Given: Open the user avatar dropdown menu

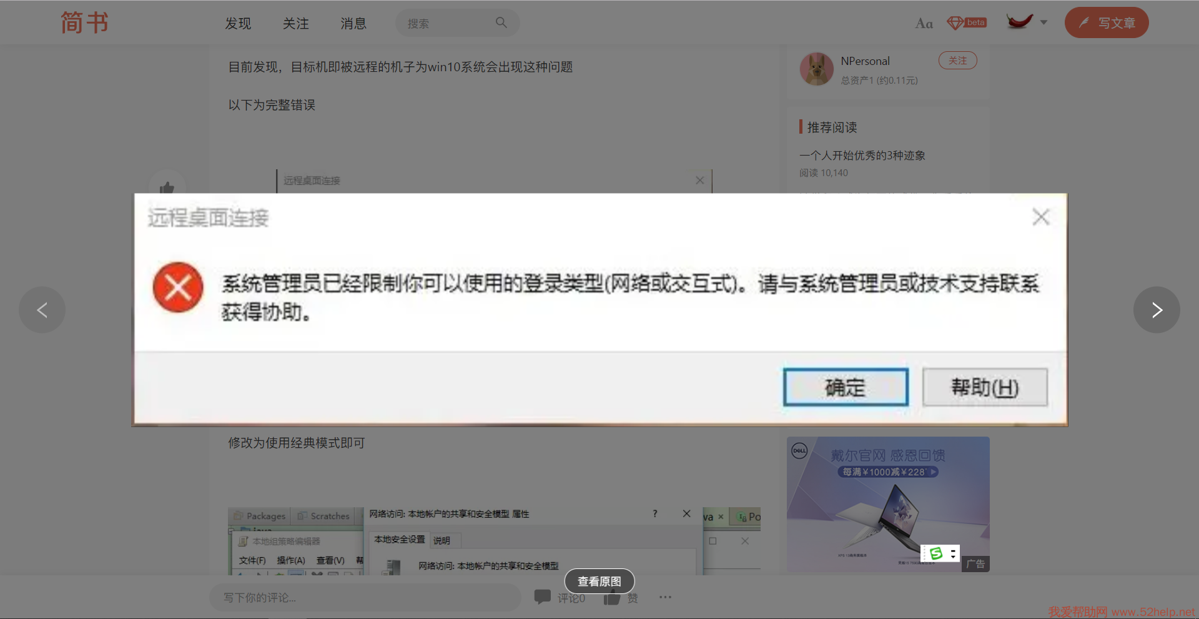Looking at the screenshot, I should [x=1026, y=22].
